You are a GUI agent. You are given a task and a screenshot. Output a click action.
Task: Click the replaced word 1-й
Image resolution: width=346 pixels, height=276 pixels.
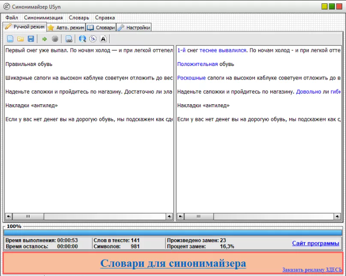[181, 50]
